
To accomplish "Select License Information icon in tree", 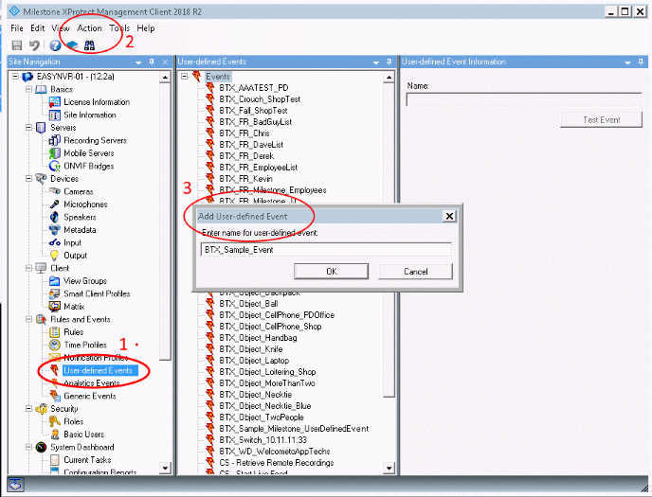I will [54, 102].
